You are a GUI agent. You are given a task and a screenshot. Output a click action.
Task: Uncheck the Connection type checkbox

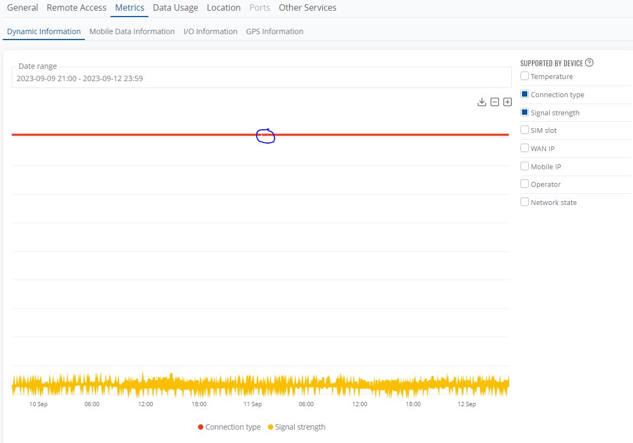pos(525,94)
